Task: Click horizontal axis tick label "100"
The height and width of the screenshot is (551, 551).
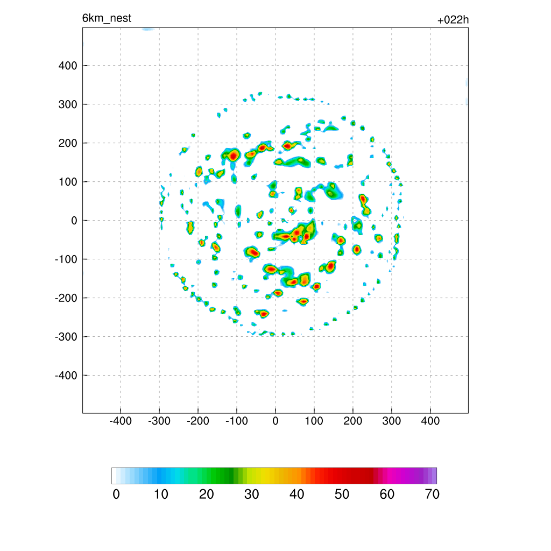Action: (314, 421)
